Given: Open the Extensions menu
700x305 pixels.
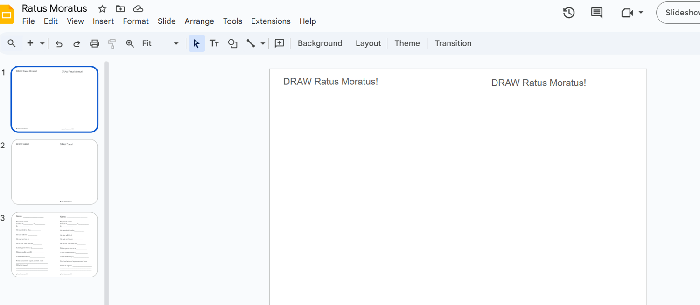Looking at the screenshot, I should (271, 21).
